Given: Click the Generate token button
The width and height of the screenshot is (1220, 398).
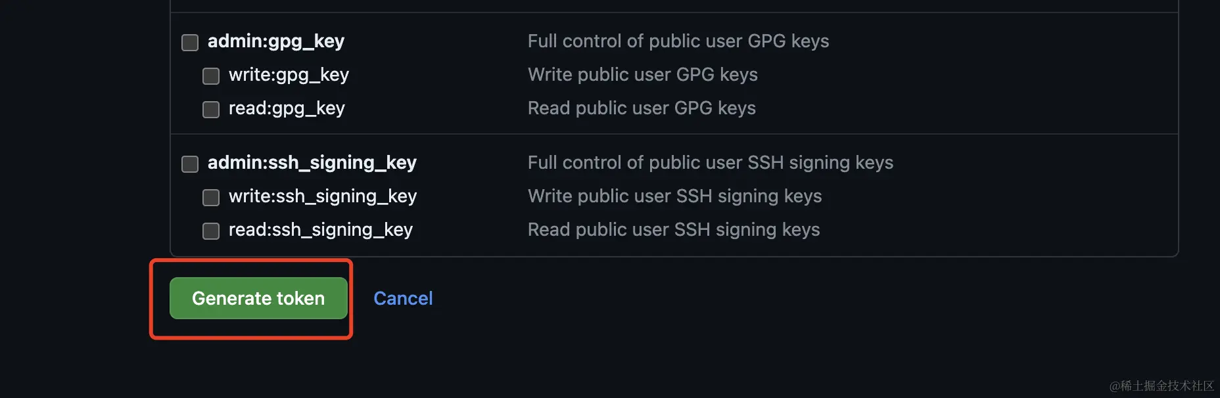Looking at the screenshot, I should pos(258,298).
